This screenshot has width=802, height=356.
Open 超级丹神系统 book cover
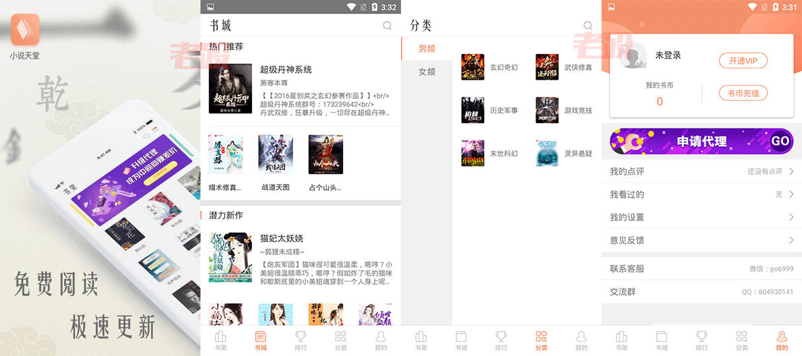230,88
